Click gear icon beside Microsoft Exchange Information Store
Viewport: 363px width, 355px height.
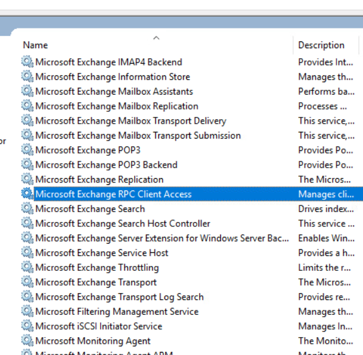click(27, 77)
